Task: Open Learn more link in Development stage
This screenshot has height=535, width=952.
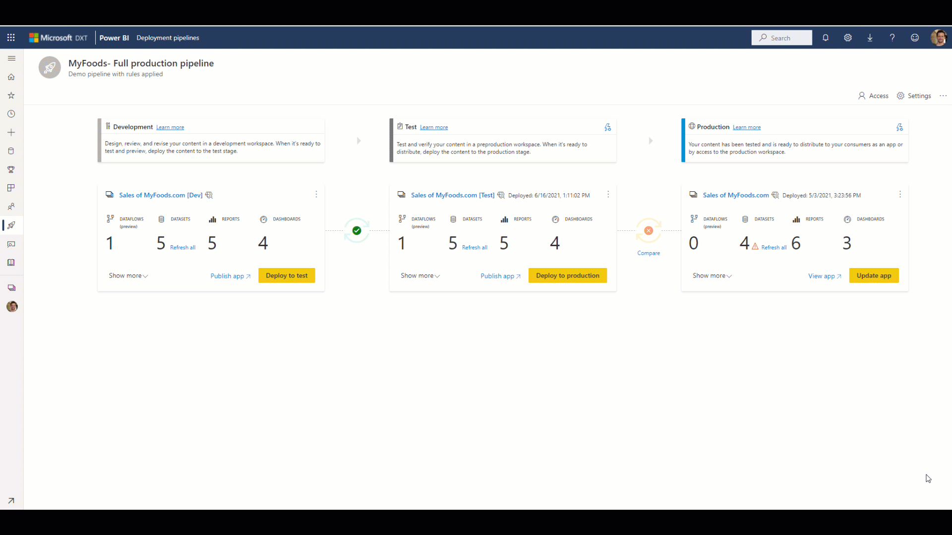Action: click(x=170, y=127)
